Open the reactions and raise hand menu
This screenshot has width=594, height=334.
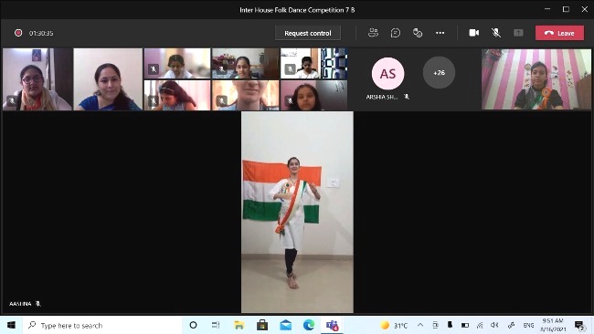coord(418,33)
